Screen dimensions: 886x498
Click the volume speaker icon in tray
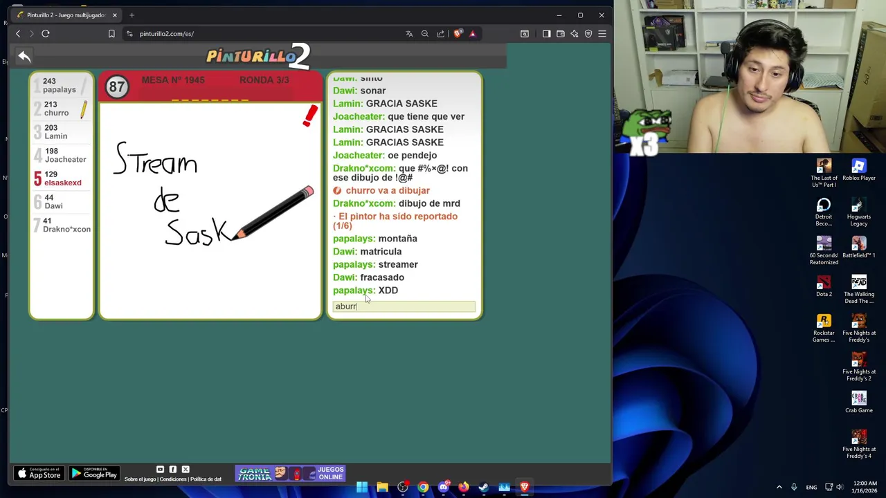click(x=840, y=487)
